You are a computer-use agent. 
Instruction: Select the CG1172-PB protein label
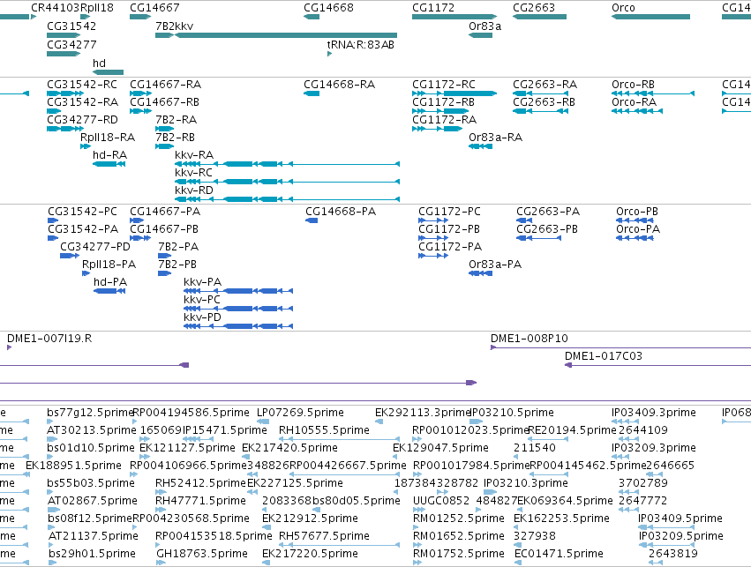coord(449,229)
